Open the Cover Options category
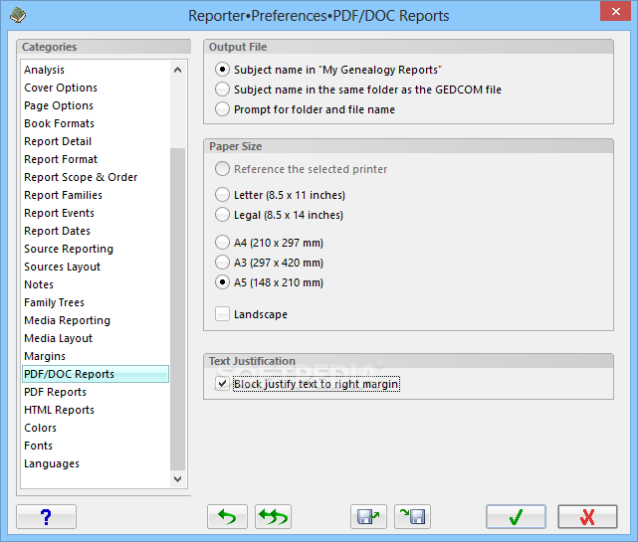The height and width of the screenshot is (542, 638). (x=96, y=88)
